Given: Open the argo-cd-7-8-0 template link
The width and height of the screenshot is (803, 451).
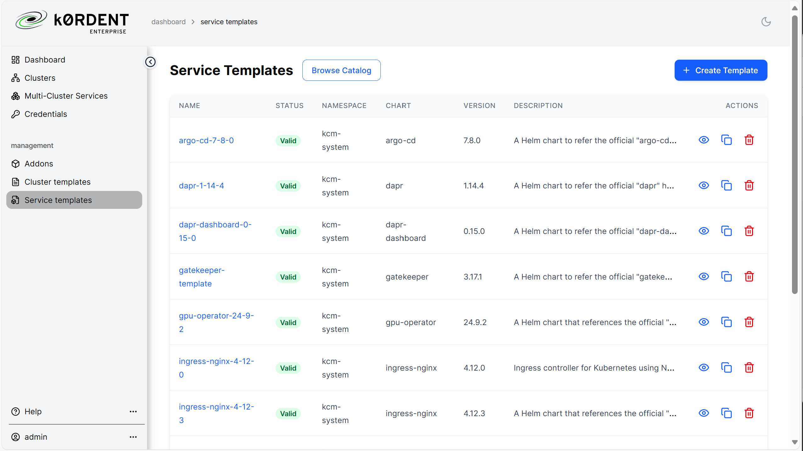Looking at the screenshot, I should tap(206, 140).
